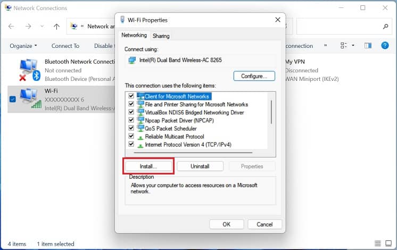The width and height of the screenshot is (397, 250).
Task: Click the Npcap Packet Driver icon
Action: (140, 120)
